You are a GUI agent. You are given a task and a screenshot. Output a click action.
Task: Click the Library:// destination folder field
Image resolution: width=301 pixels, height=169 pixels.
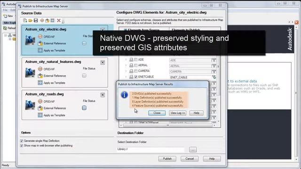tap(150, 149)
